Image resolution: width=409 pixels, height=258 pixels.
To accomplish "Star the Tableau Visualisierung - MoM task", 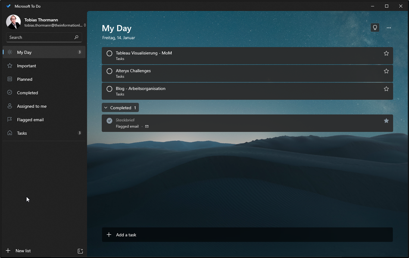I will click(x=386, y=53).
